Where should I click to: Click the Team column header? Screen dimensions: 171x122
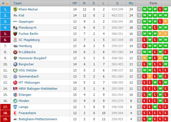pyautogui.click(x=17, y=3)
